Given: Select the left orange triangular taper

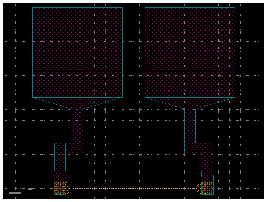Looking at the screenshot, I should pos(69,189).
